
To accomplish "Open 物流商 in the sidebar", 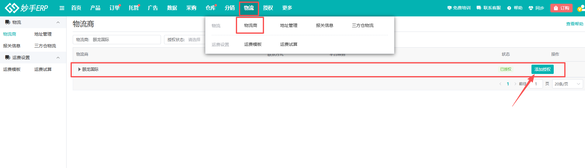I will 10,34.
